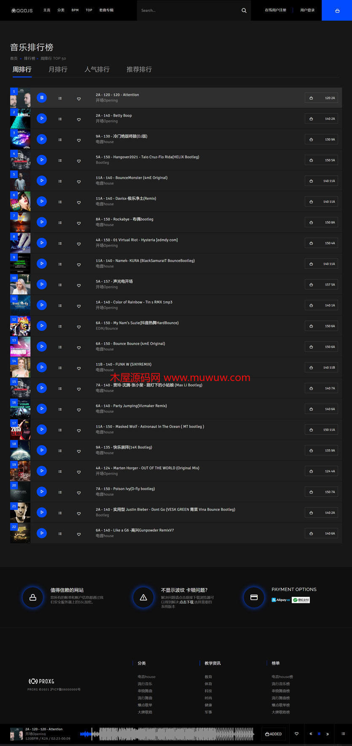This screenshot has width=352, height=746.
Task: Click playlist icon for Poison Ivy track
Action: [60, 492]
